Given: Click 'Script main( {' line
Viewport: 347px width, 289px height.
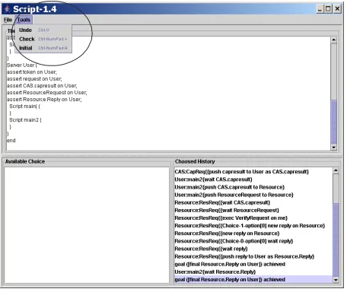Looking at the screenshot, I should [x=25, y=106].
